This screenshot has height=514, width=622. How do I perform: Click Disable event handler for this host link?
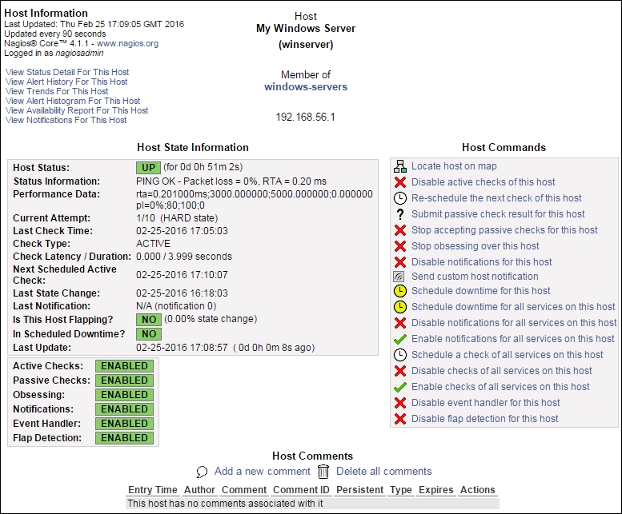click(486, 403)
